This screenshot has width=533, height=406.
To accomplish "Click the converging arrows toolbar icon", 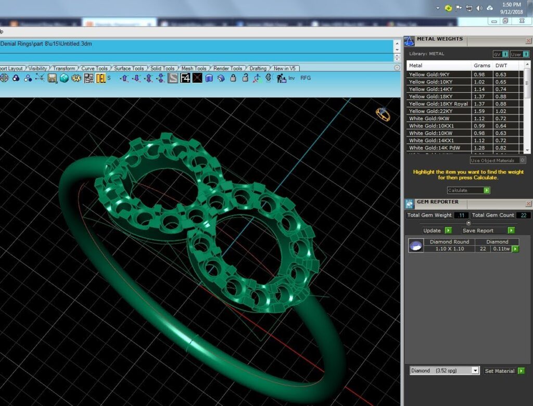I will point(160,78).
